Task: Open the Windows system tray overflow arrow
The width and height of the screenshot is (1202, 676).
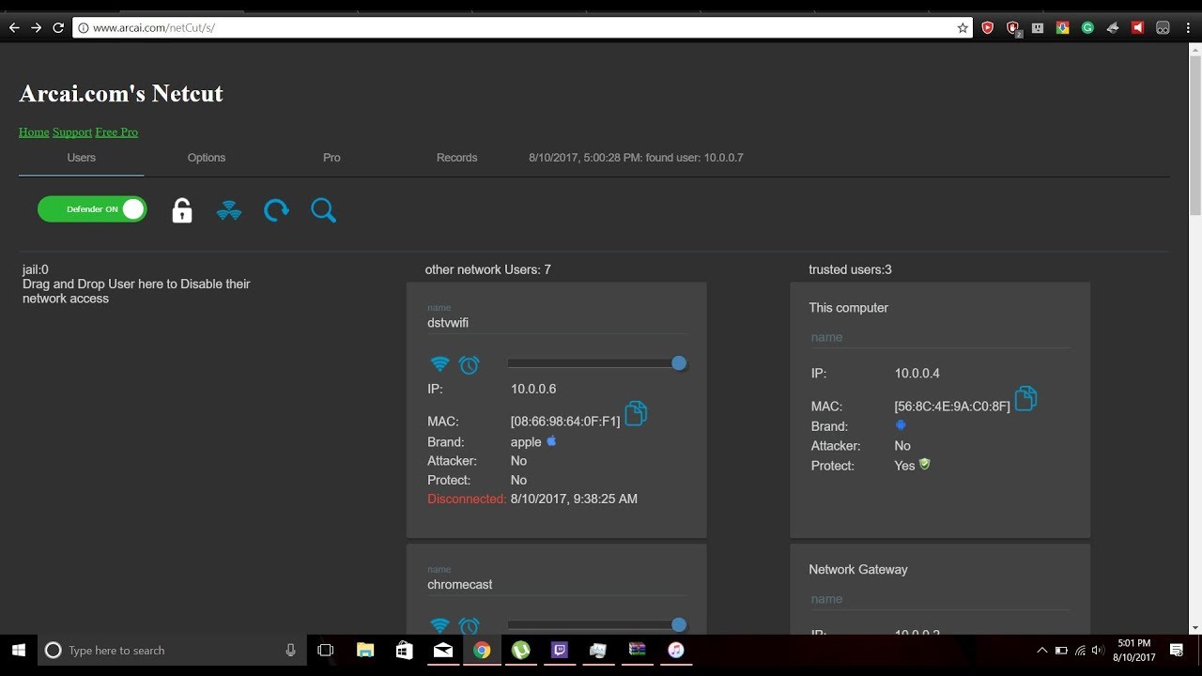Action: [x=1041, y=650]
